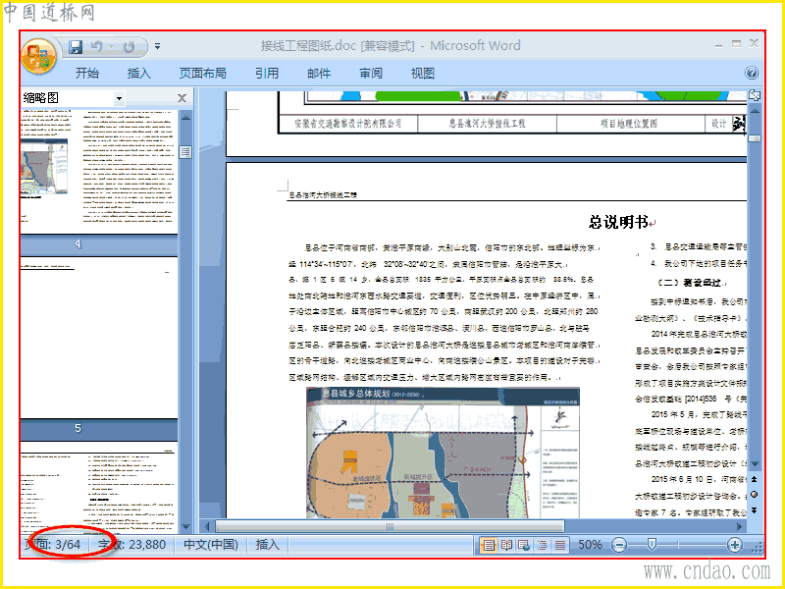Click thumbnail pane scroll down arrow
This screenshot has width=785, height=589.
click(x=185, y=526)
